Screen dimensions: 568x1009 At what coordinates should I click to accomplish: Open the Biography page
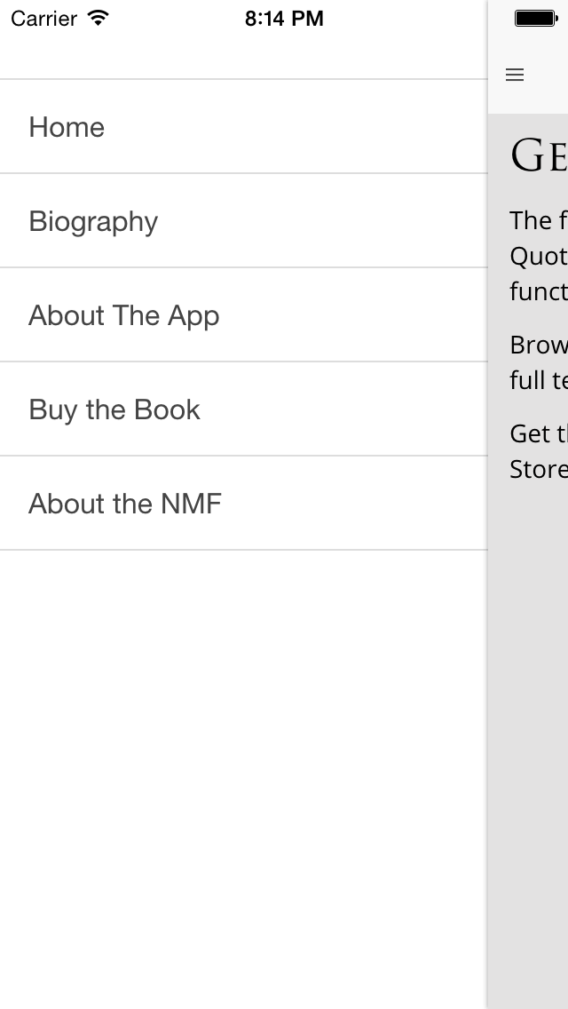(x=243, y=220)
